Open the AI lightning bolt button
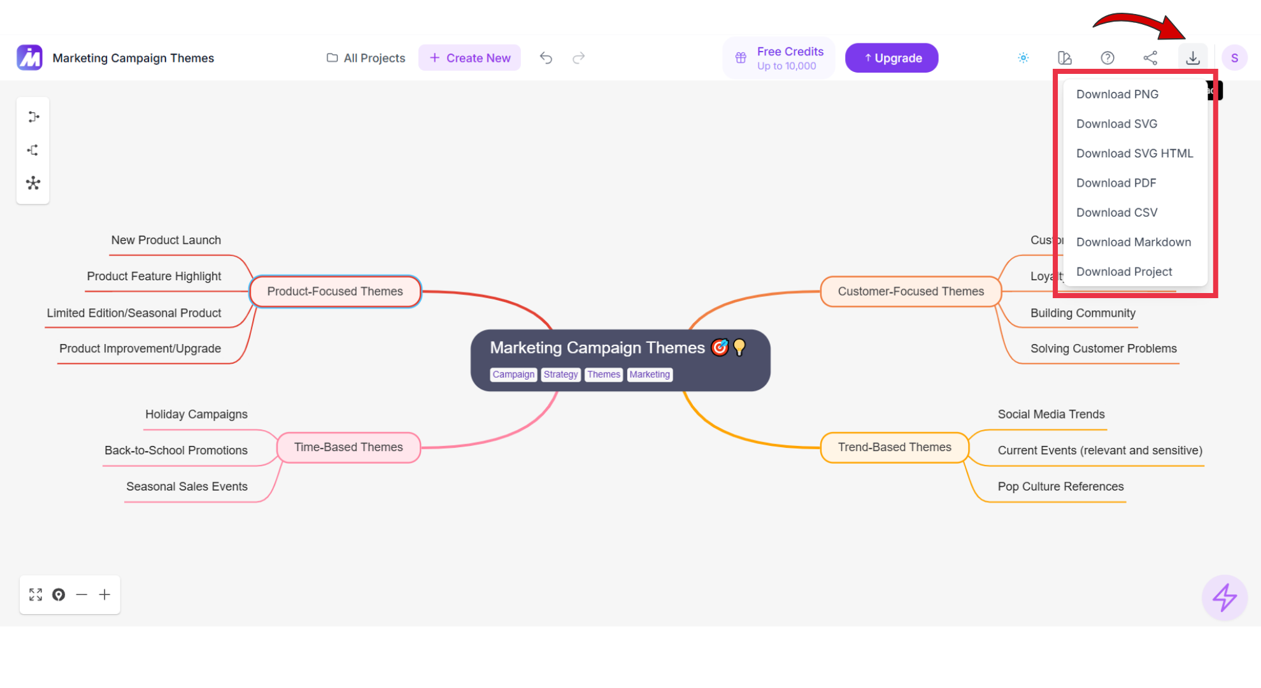Screen dimensions: 1261x688 [1224, 598]
